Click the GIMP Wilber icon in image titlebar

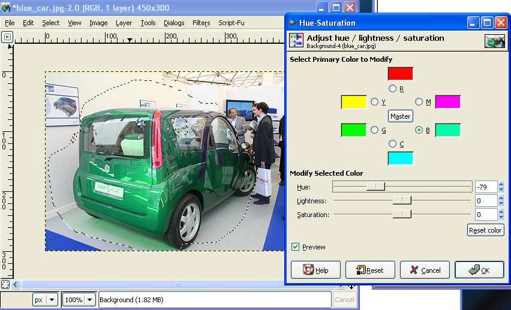[x=5, y=7]
